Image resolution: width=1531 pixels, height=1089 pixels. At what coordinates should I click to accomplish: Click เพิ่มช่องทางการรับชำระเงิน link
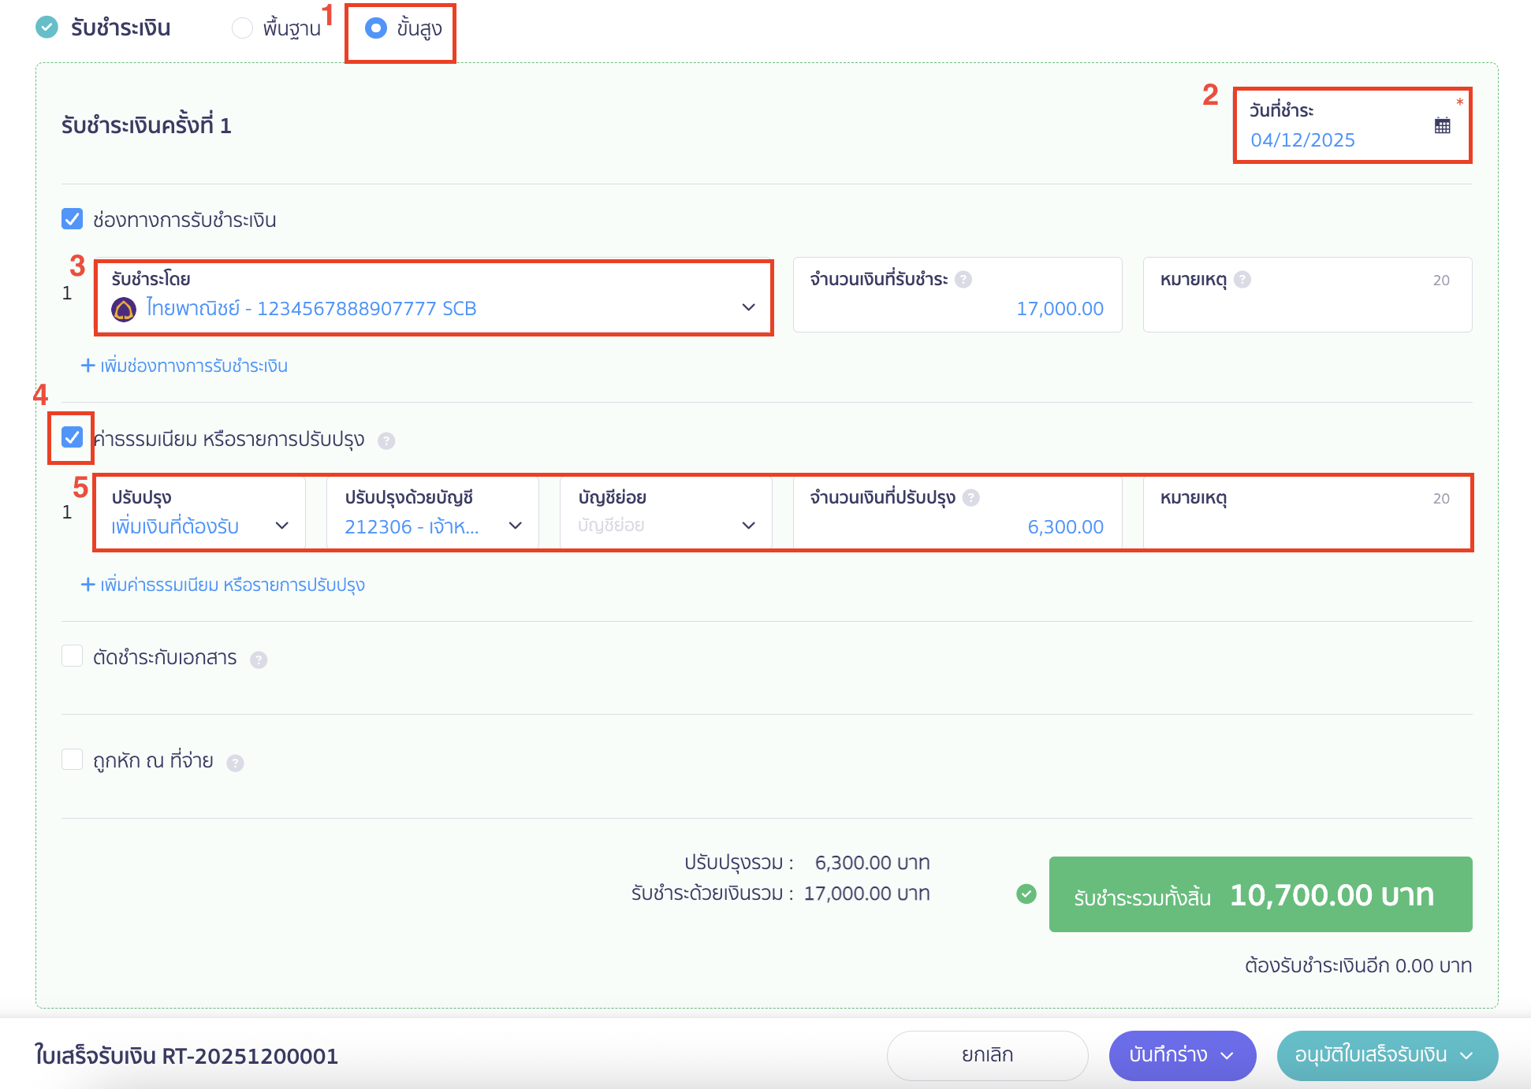pos(184,365)
